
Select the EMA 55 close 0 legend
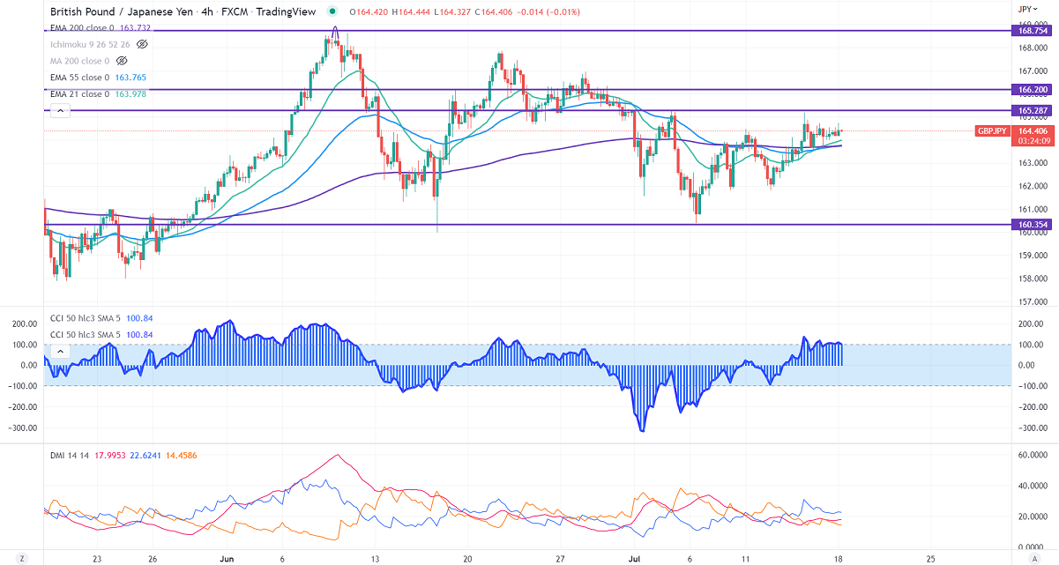pos(79,78)
